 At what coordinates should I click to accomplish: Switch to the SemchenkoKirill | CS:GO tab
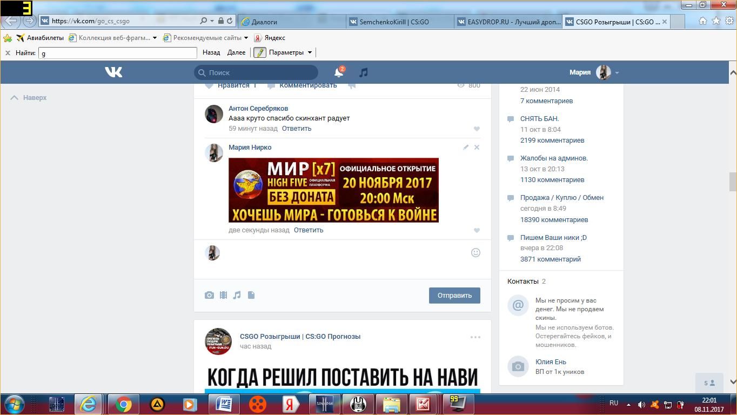tap(400, 22)
